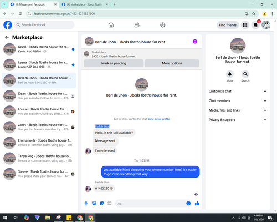Open the browser extension icon
This screenshot has height=222, width=277.
coord(264,14)
